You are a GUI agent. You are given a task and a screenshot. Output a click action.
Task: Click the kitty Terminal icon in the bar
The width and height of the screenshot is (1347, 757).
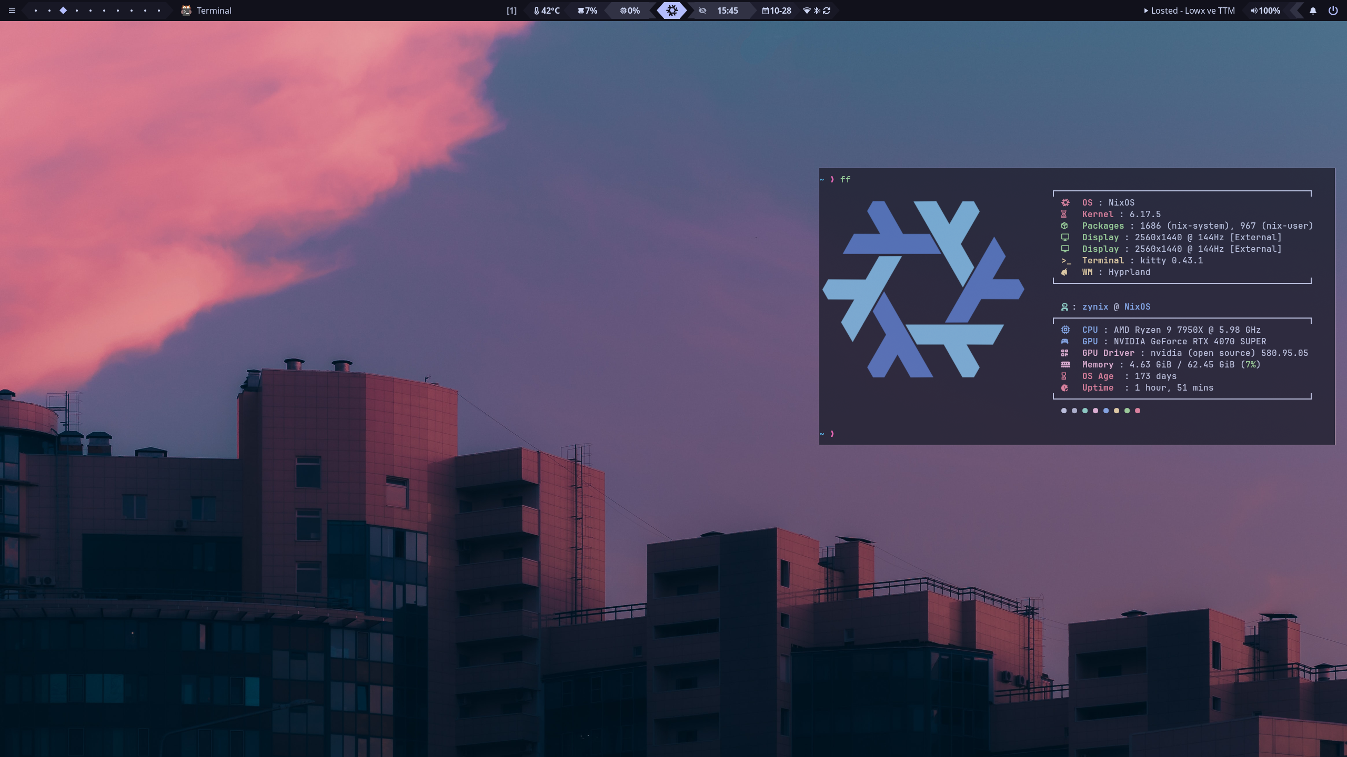click(186, 11)
